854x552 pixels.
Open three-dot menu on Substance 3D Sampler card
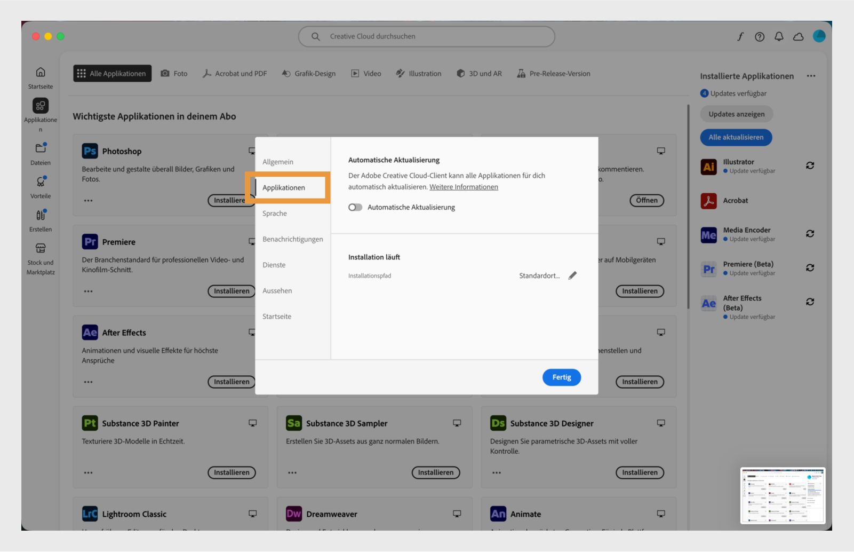292,473
